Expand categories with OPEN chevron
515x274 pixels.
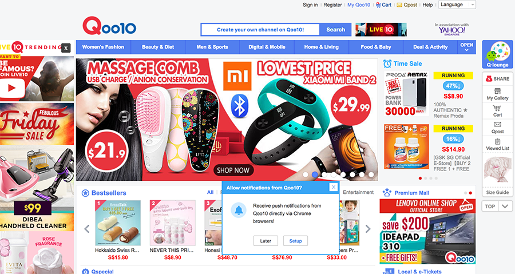click(466, 47)
